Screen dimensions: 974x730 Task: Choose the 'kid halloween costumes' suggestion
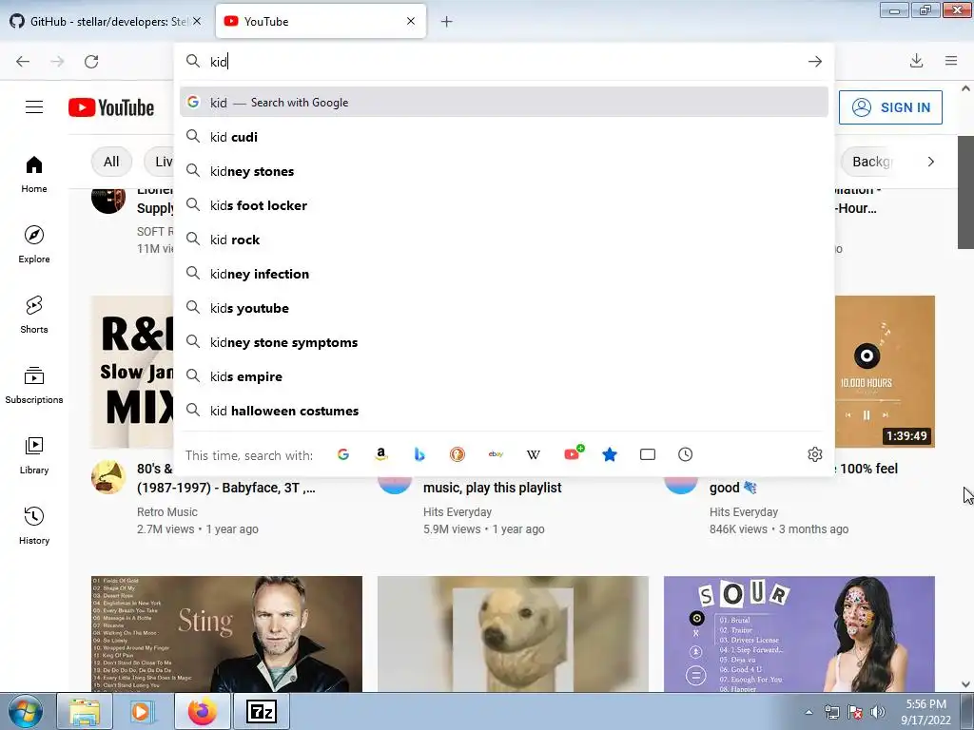pyautogui.click(x=504, y=411)
